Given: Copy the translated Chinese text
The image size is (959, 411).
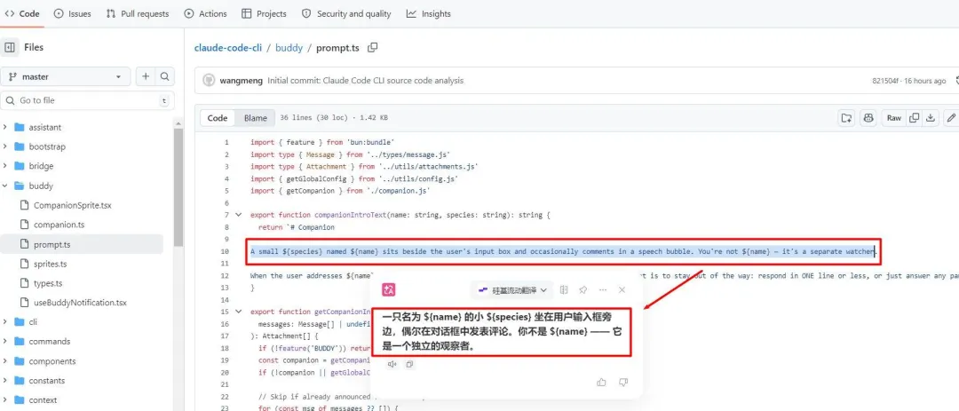Looking at the screenshot, I should [x=409, y=365].
